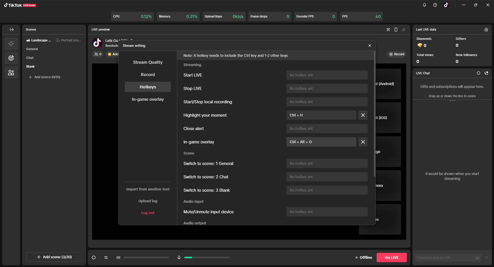The image size is (494, 267).
Task: Open the co-host people icon in sidebar
Action: (x=11, y=73)
